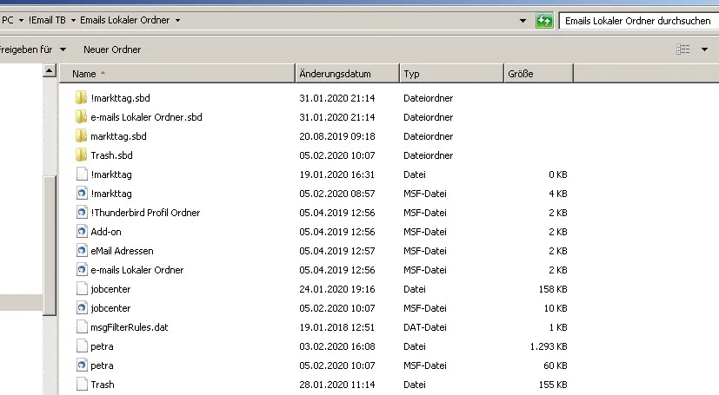Sort files by Änderungsdatum column
This screenshot has width=719, height=395.
coord(347,74)
